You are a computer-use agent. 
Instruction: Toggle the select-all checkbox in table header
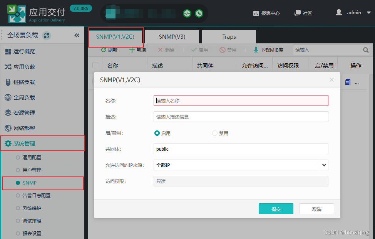[x=95, y=66]
